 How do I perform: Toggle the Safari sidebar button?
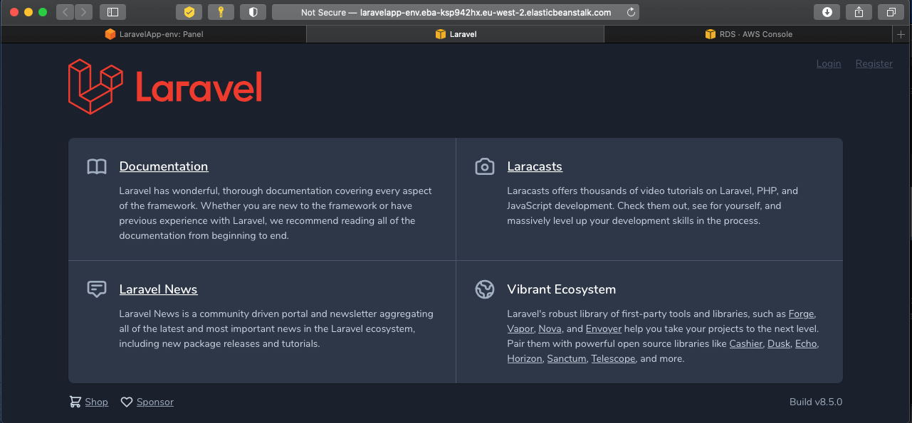(112, 12)
